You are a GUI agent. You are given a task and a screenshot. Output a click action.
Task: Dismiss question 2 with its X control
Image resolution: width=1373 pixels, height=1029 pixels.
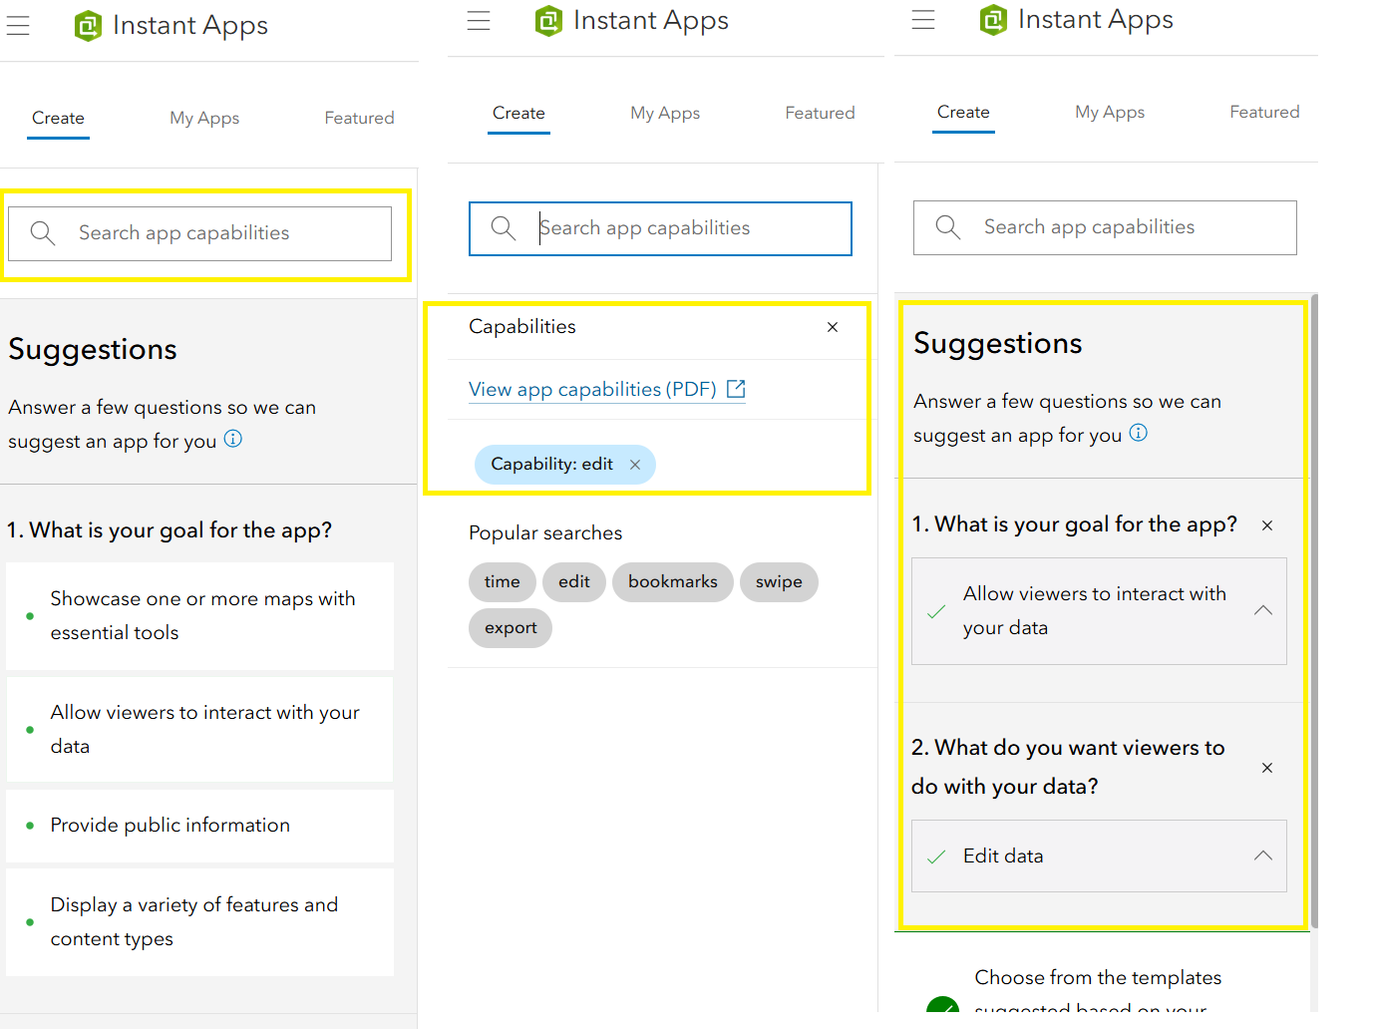coord(1266,768)
